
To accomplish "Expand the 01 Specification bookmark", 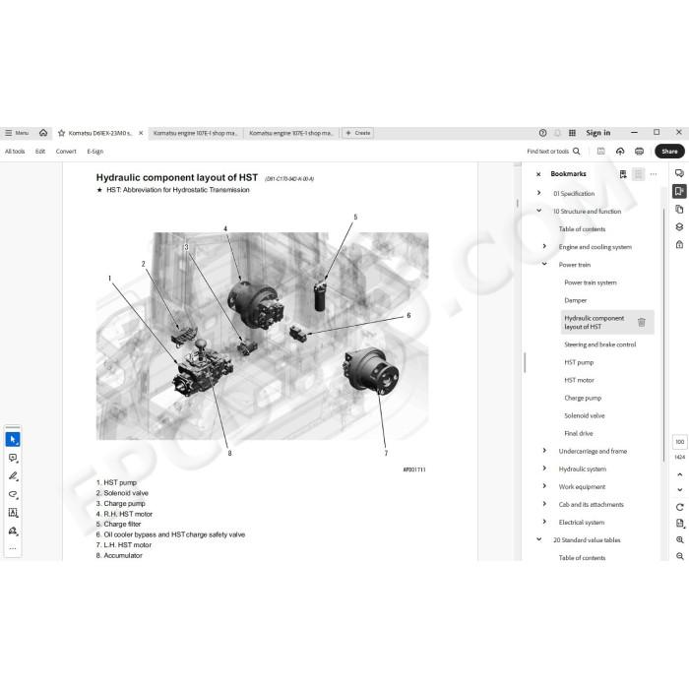I will pyautogui.click(x=538, y=193).
